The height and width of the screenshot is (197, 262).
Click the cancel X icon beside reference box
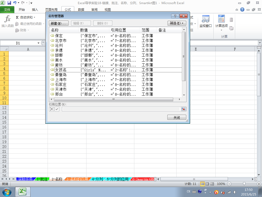pyautogui.click(x=52, y=109)
